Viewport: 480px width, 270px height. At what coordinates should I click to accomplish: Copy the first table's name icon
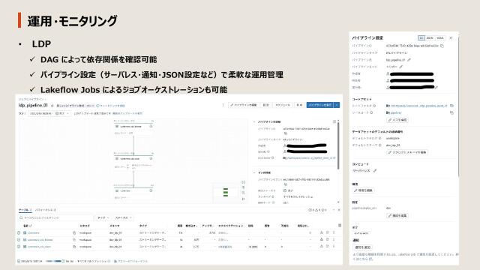(74, 232)
